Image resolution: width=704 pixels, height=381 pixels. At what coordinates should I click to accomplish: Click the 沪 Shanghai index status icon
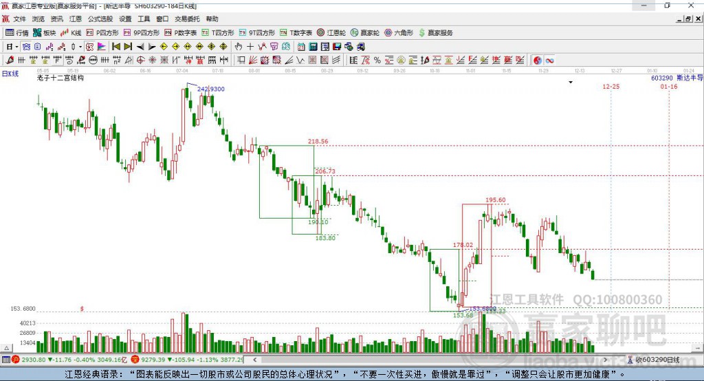(x=16, y=360)
